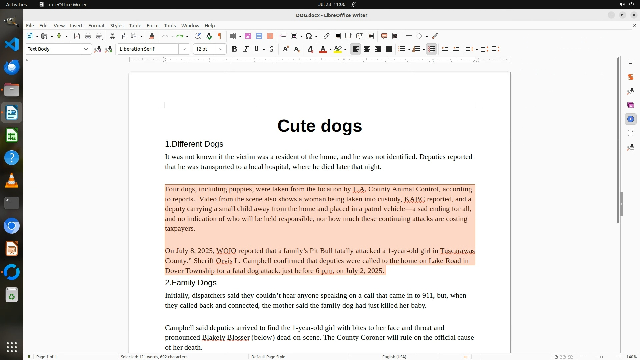Screen dimensions: 640x360
Task: Open the Tools menu
Action: tap(170, 26)
